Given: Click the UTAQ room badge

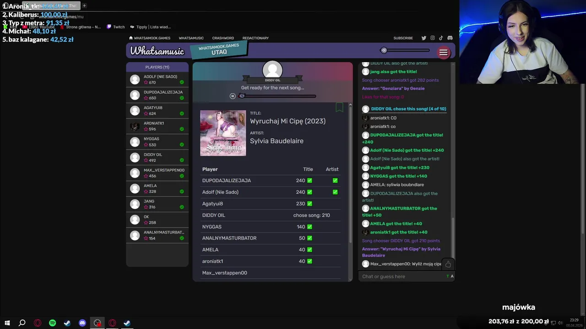Looking at the screenshot, I should click(219, 50).
